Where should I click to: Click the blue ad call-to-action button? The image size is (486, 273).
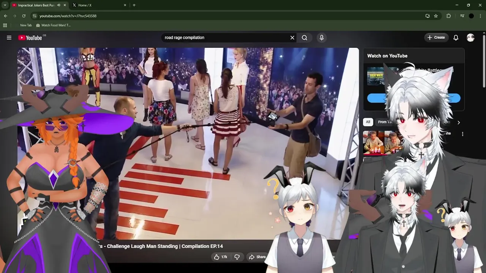coord(413,99)
